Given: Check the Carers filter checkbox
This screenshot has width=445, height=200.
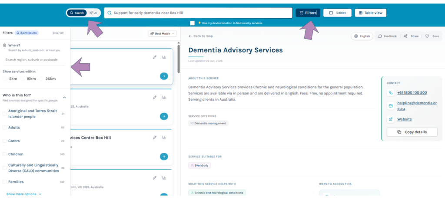Looking at the screenshot, I should (x=4, y=141).
